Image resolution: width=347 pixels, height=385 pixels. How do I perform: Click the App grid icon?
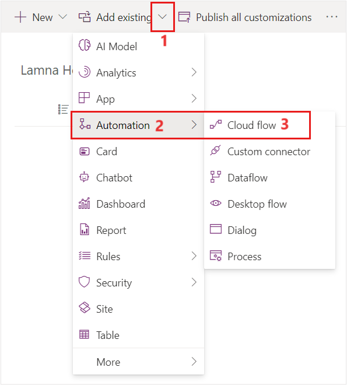click(x=84, y=98)
